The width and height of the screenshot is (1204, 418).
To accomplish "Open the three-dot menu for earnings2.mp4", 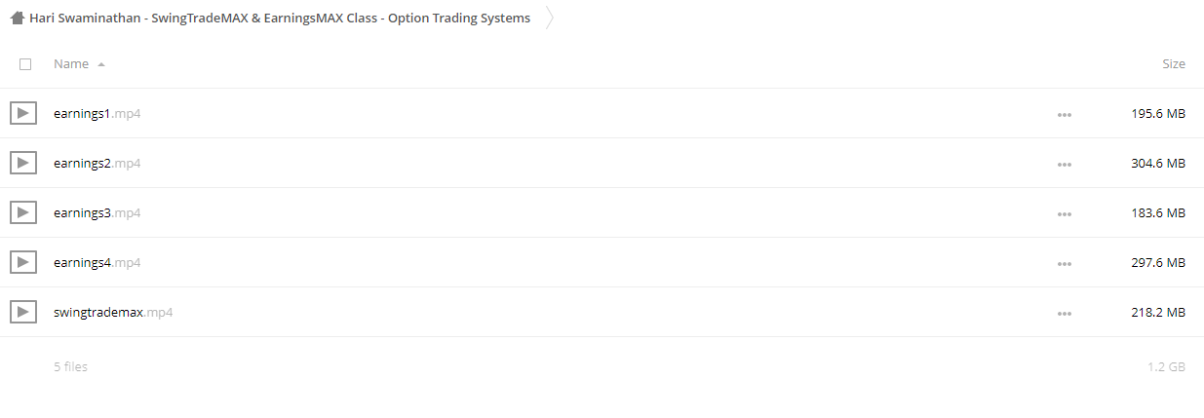I will coord(1064,165).
